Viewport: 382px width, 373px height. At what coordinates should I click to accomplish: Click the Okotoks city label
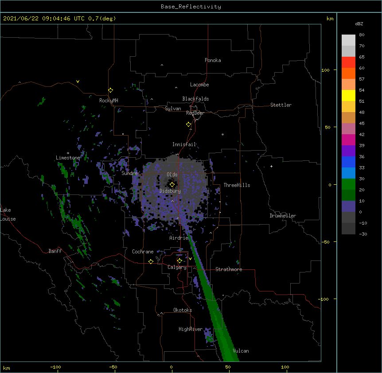(183, 310)
